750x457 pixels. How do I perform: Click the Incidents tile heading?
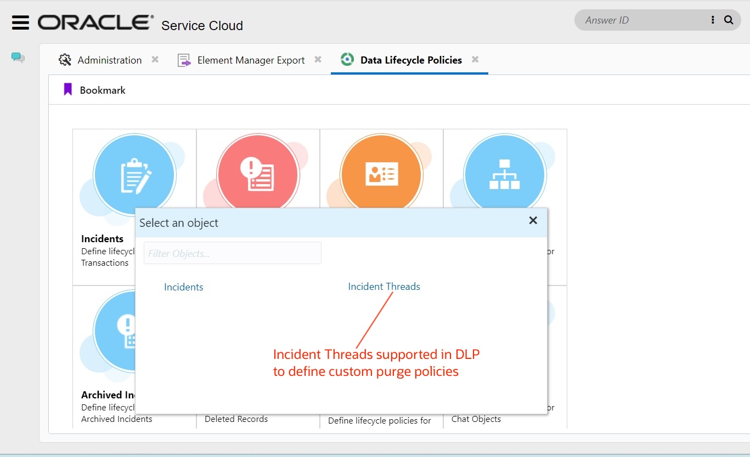tap(103, 239)
